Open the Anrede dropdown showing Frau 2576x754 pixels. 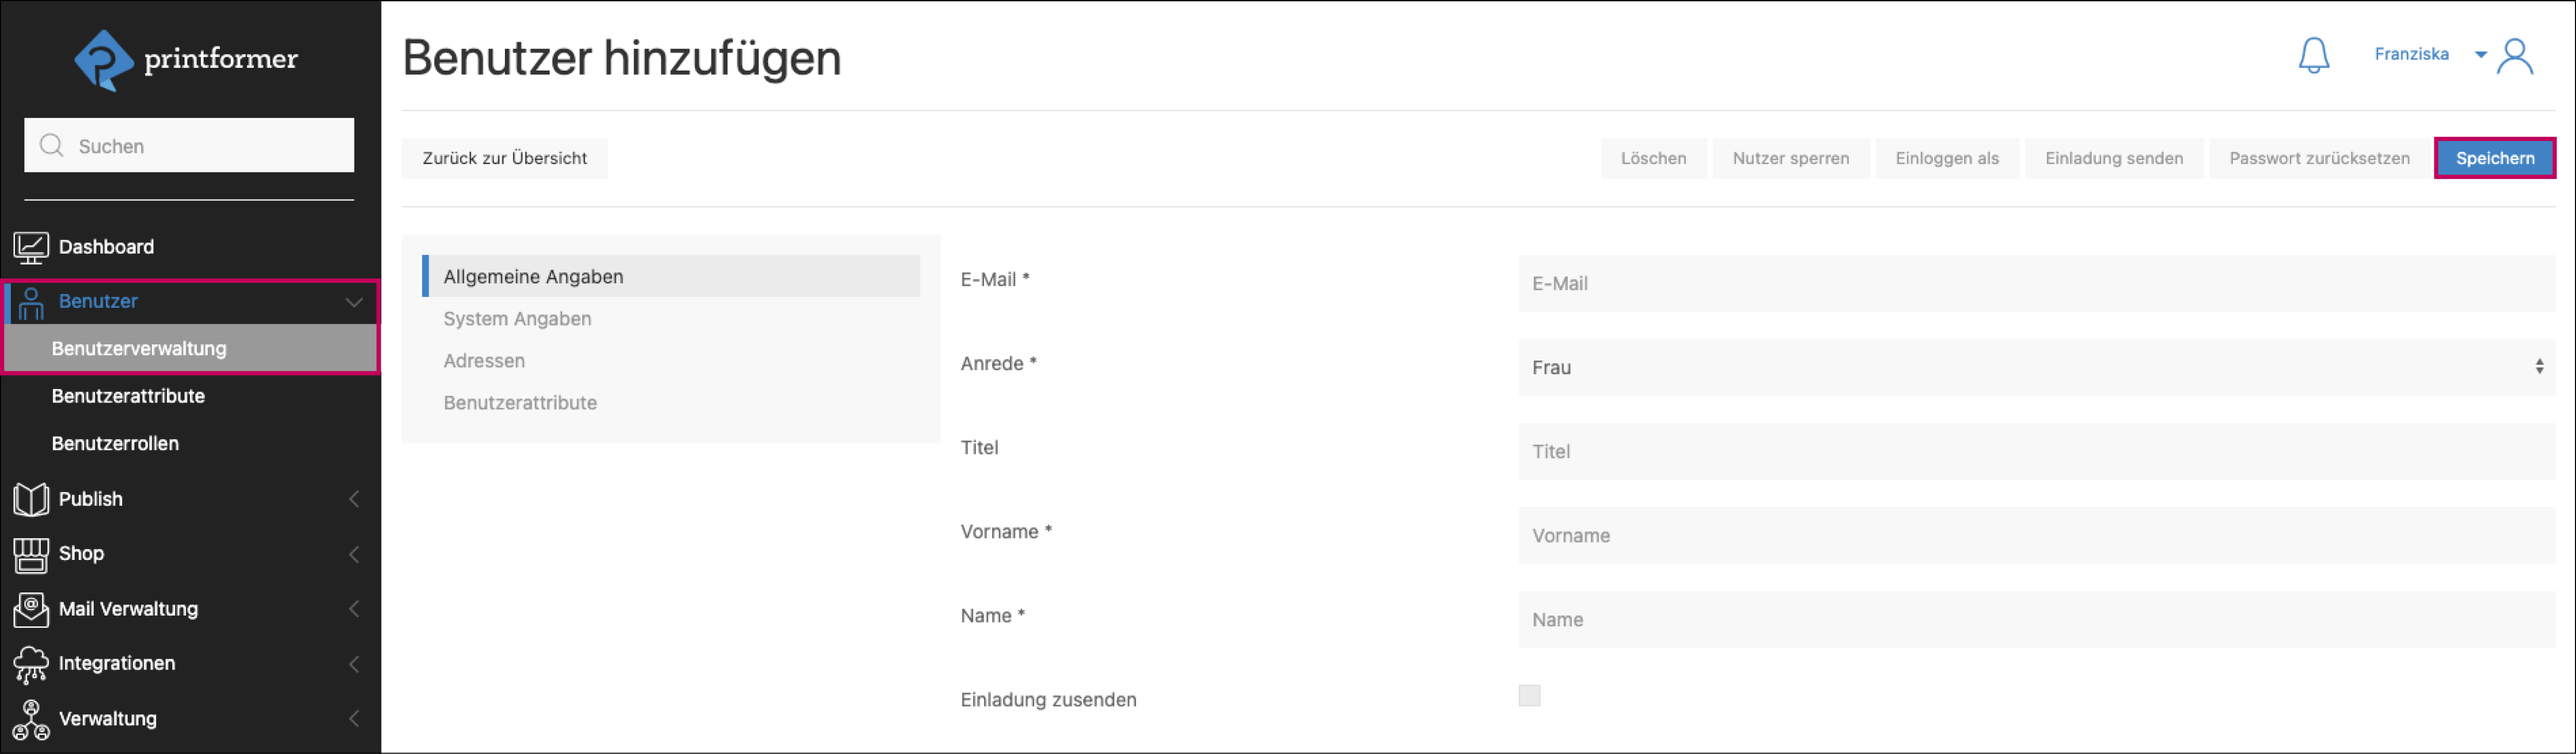coord(2035,367)
